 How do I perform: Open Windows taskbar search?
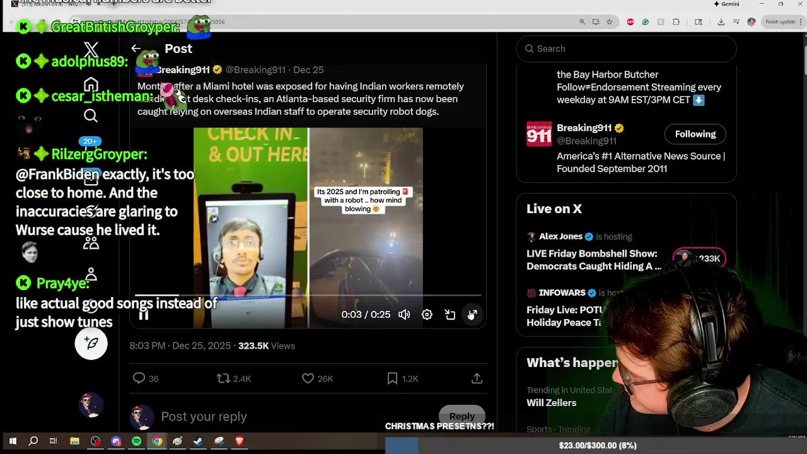33,441
